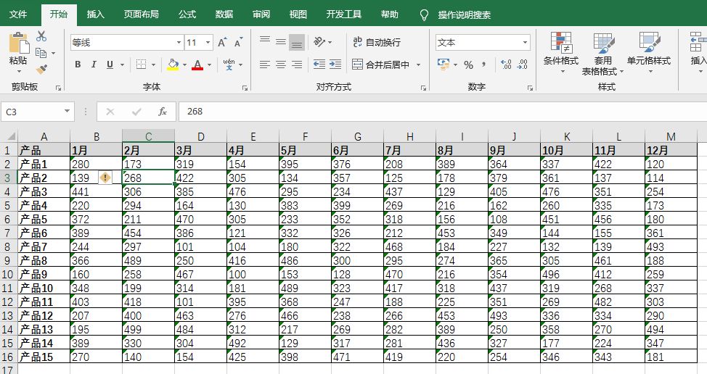
Task: Open the font name dropdown (等线)
Action: click(x=179, y=43)
